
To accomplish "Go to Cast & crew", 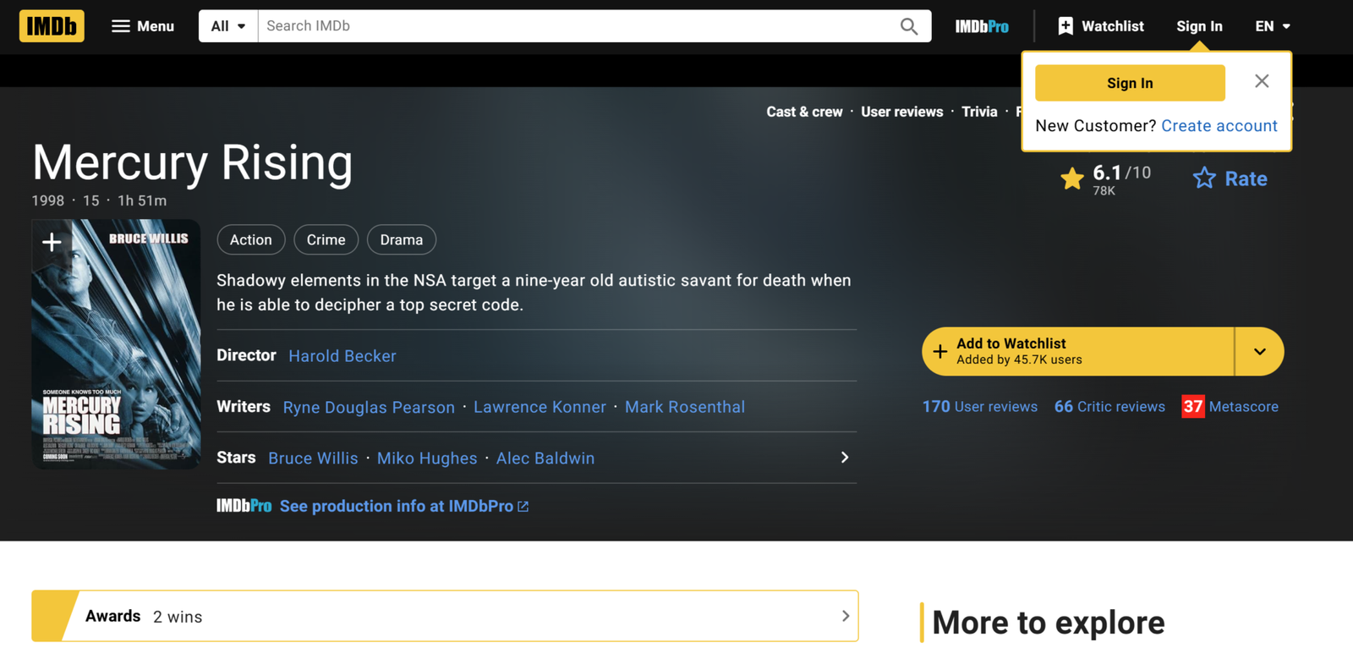I will pyautogui.click(x=804, y=112).
